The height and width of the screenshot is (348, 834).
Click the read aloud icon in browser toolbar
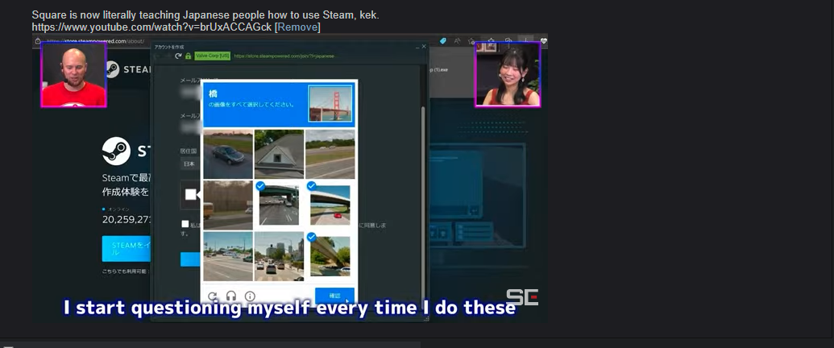(457, 41)
